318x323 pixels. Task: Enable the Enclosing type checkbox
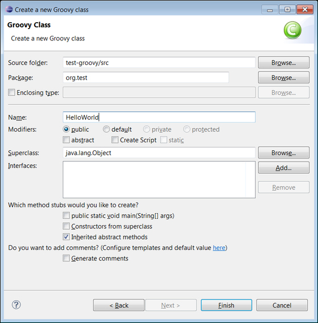tap(11, 92)
